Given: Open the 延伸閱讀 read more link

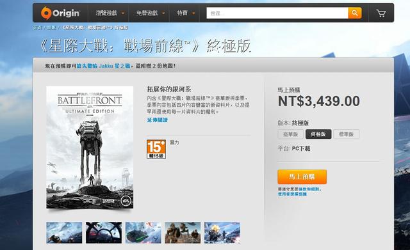Looking at the screenshot, I should point(157,120).
